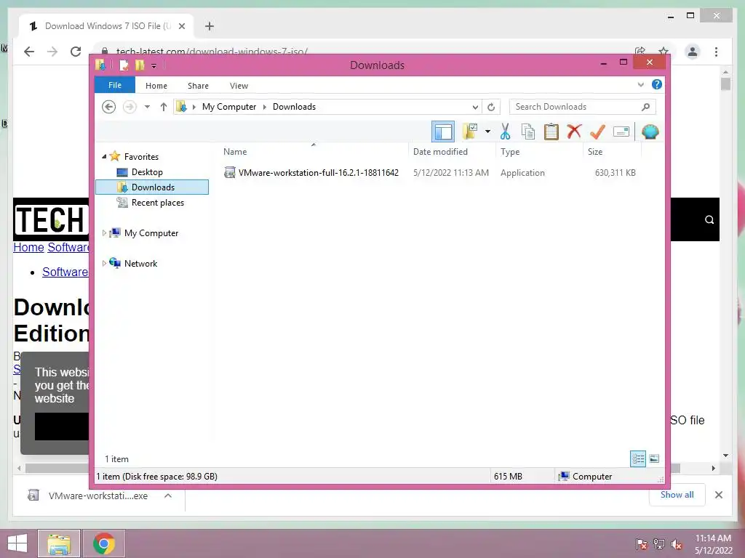Close the Chrome downloads bar

click(x=718, y=495)
